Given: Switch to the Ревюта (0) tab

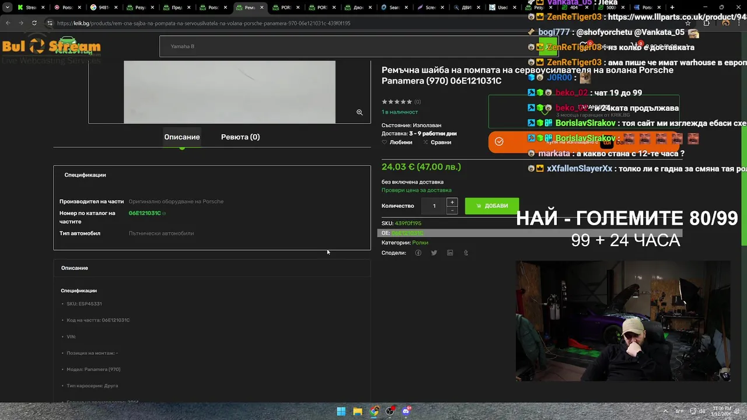Looking at the screenshot, I should (240, 137).
